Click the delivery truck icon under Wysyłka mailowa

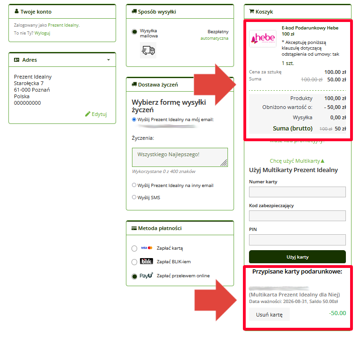(148, 50)
